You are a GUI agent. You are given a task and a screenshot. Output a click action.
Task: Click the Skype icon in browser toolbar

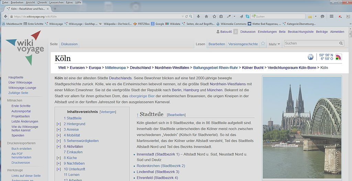(x=247, y=16)
